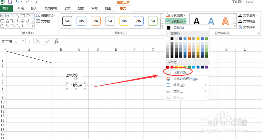This screenshot has height=139, width=262.
Task: Open the 文本填充 dropdown
Action: tap(248, 15)
